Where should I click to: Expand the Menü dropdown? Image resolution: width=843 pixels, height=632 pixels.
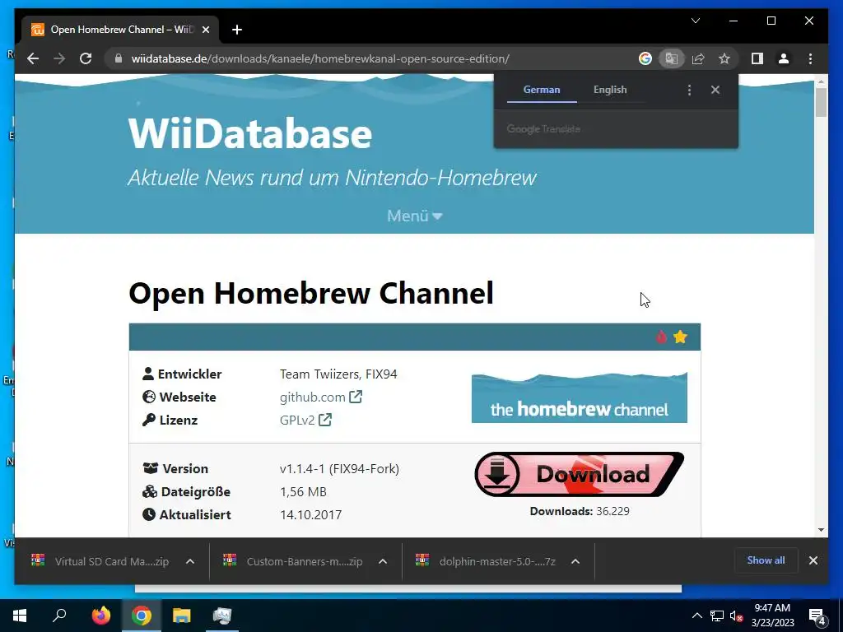[415, 216]
